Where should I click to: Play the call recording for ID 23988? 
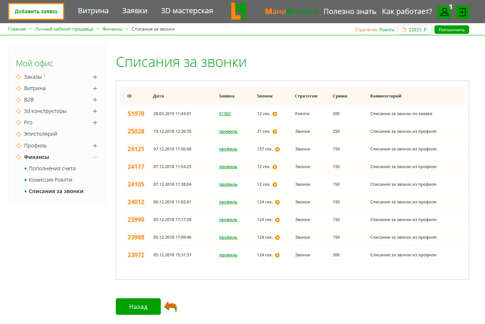(277, 238)
